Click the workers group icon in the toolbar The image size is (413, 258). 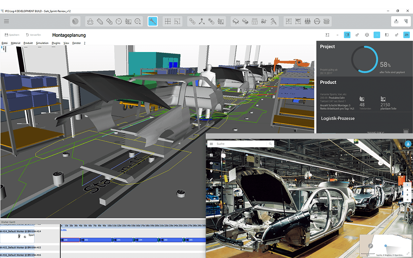tap(307, 21)
